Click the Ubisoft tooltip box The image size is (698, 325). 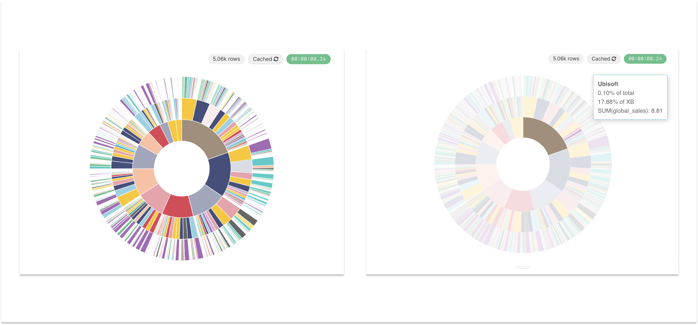coord(630,97)
